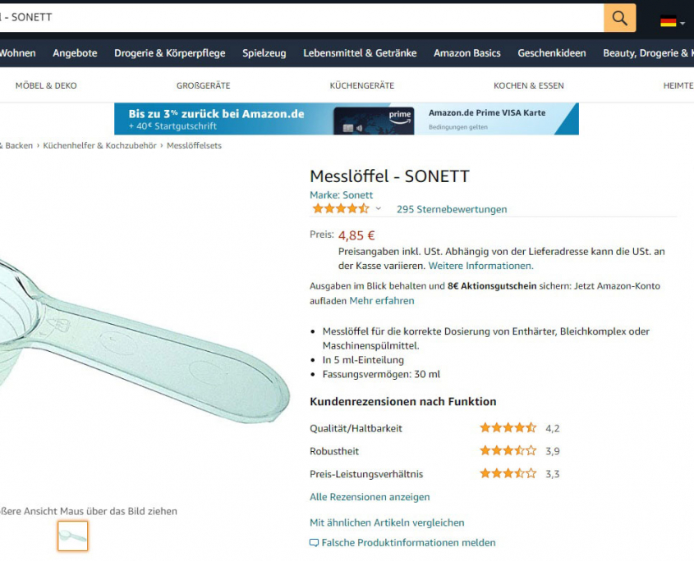The width and height of the screenshot is (694, 561).
Task: Open the Marke: Sonett brand link
Action: (x=341, y=195)
